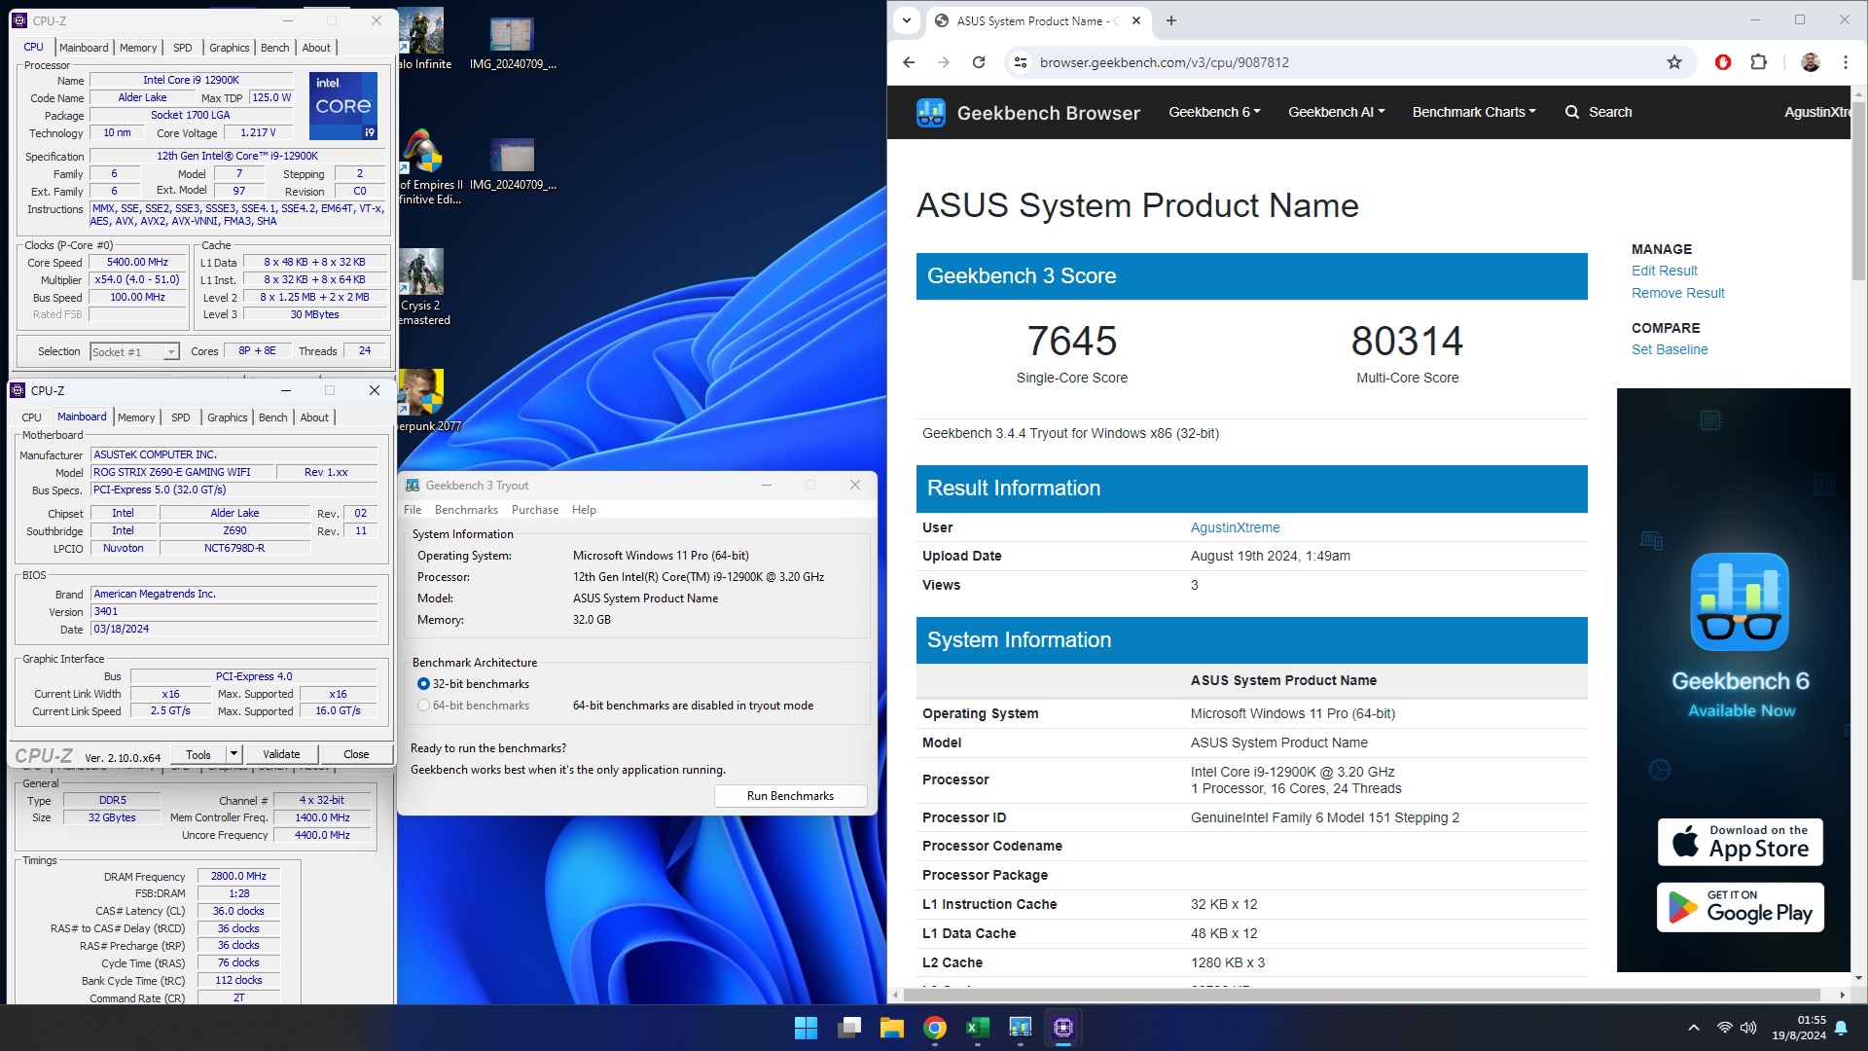Open Graphics tab in Mainboard CPU-Z window
This screenshot has height=1051, width=1868.
tap(227, 417)
